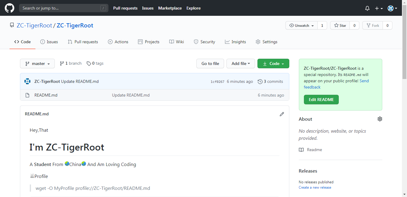Click the README.md file icon

(x=27, y=95)
